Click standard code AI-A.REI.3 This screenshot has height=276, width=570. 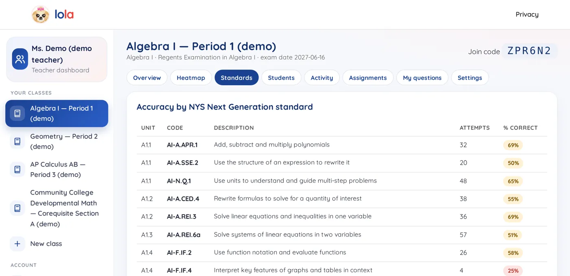(182, 217)
